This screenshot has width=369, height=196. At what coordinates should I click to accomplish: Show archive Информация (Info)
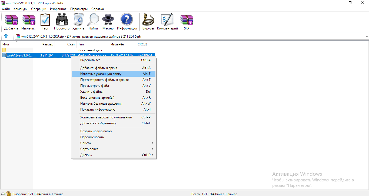point(127,22)
